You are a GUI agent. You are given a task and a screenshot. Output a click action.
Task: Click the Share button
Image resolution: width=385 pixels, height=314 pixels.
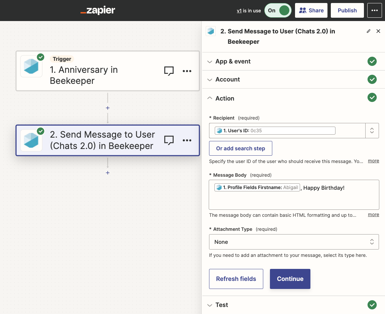coord(311,10)
